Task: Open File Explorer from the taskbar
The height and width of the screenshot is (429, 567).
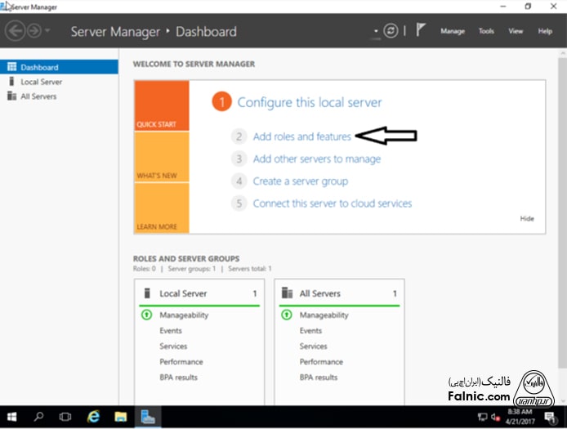Action: click(120, 417)
